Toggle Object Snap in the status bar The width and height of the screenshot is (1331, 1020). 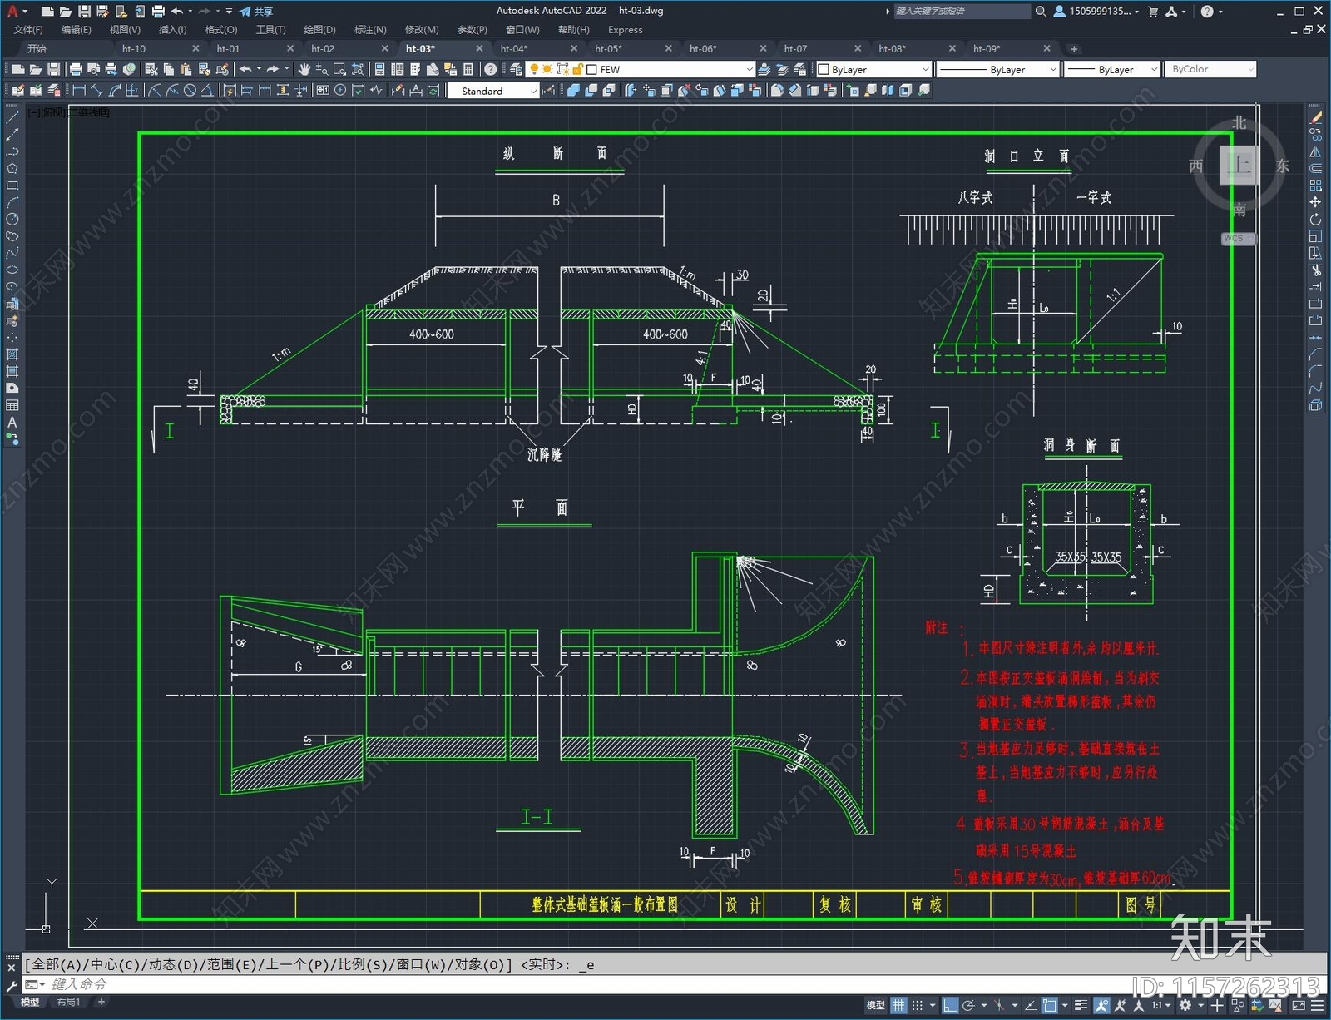coord(1050,1005)
